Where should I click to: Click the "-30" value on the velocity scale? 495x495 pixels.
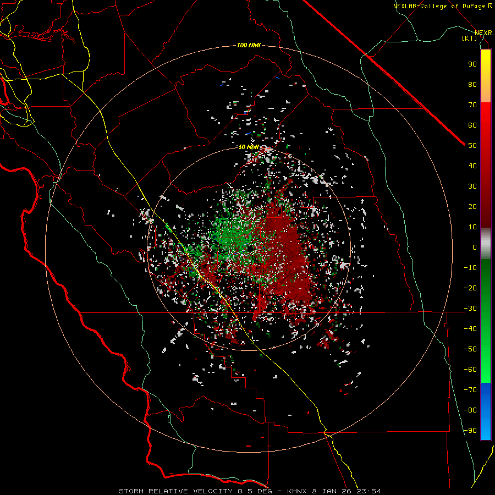470,309
